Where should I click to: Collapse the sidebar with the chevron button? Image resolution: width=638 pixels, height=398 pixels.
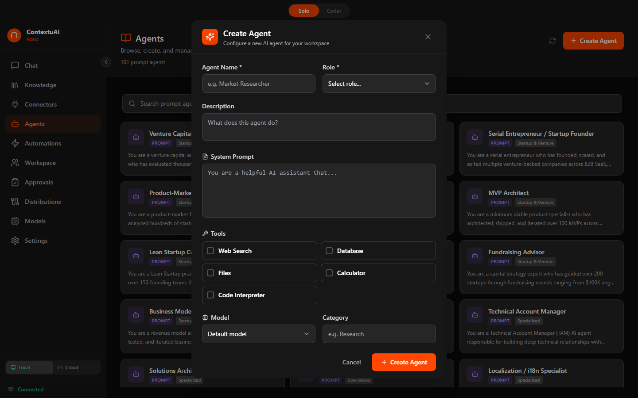point(106,62)
